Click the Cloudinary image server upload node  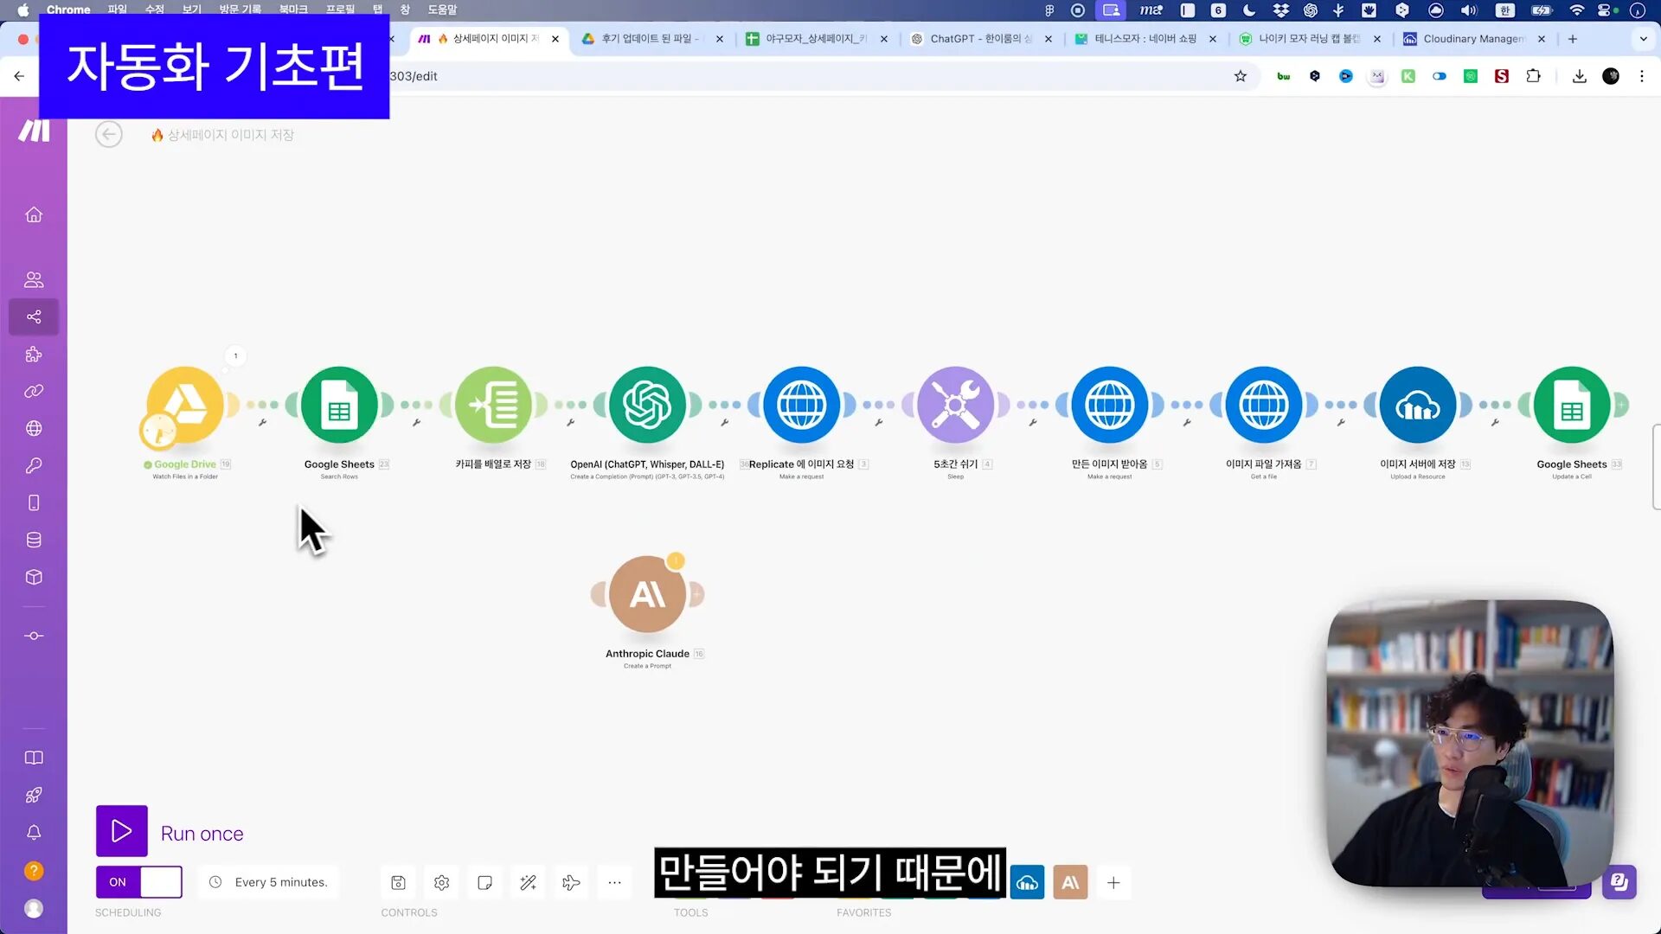point(1418,405)
